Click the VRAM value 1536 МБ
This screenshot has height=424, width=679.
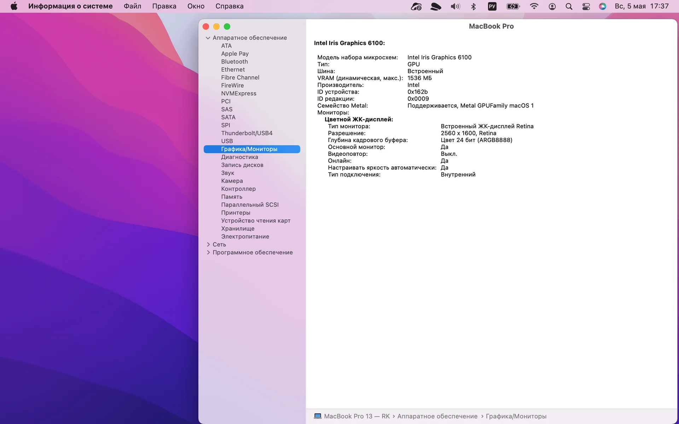419,78
